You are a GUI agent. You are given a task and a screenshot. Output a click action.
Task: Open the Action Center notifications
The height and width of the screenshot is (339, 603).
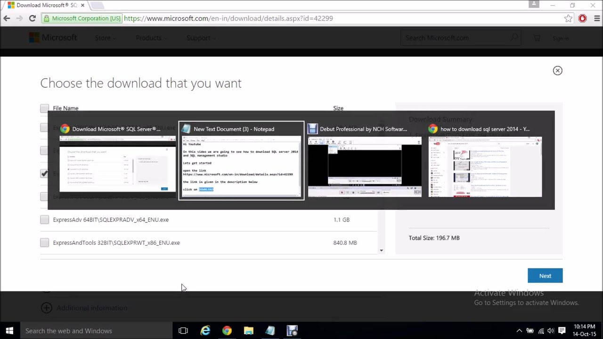tap(562, 331)
